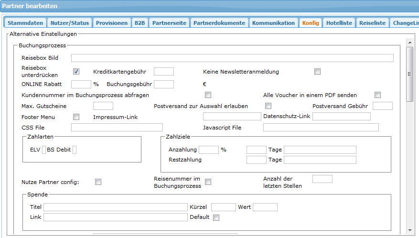
Task: Click the scrollbar up arrow
Action: (409, 50)
